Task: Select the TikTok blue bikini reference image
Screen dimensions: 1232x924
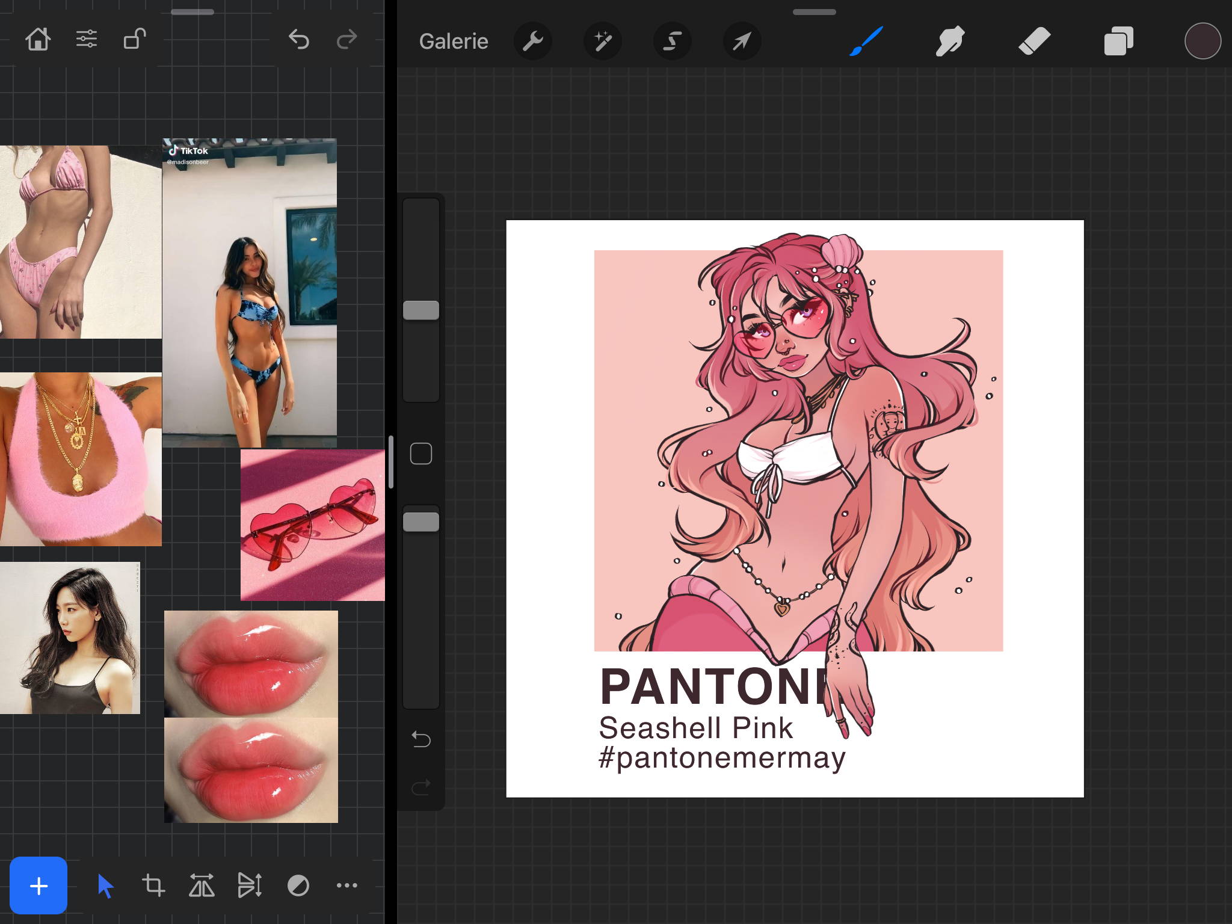Action: click(x=250, y=293)
